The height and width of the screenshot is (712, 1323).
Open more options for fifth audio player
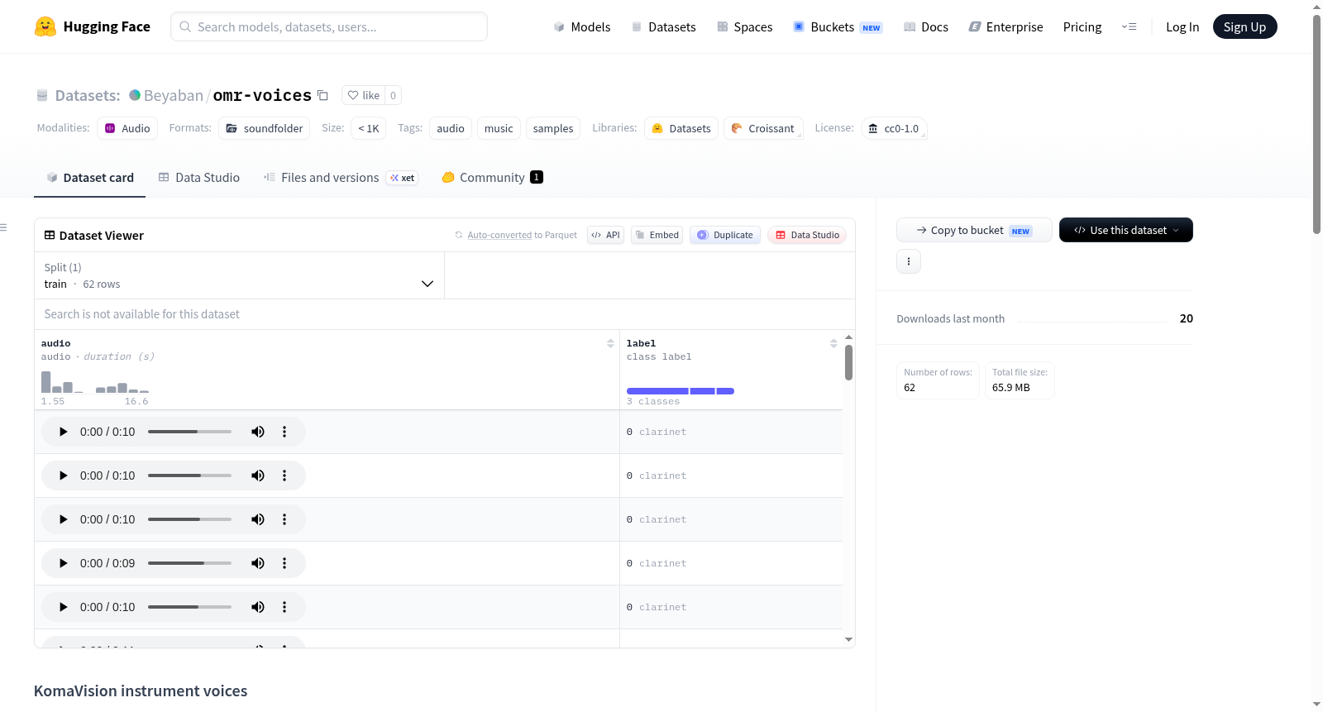point(284,607)
